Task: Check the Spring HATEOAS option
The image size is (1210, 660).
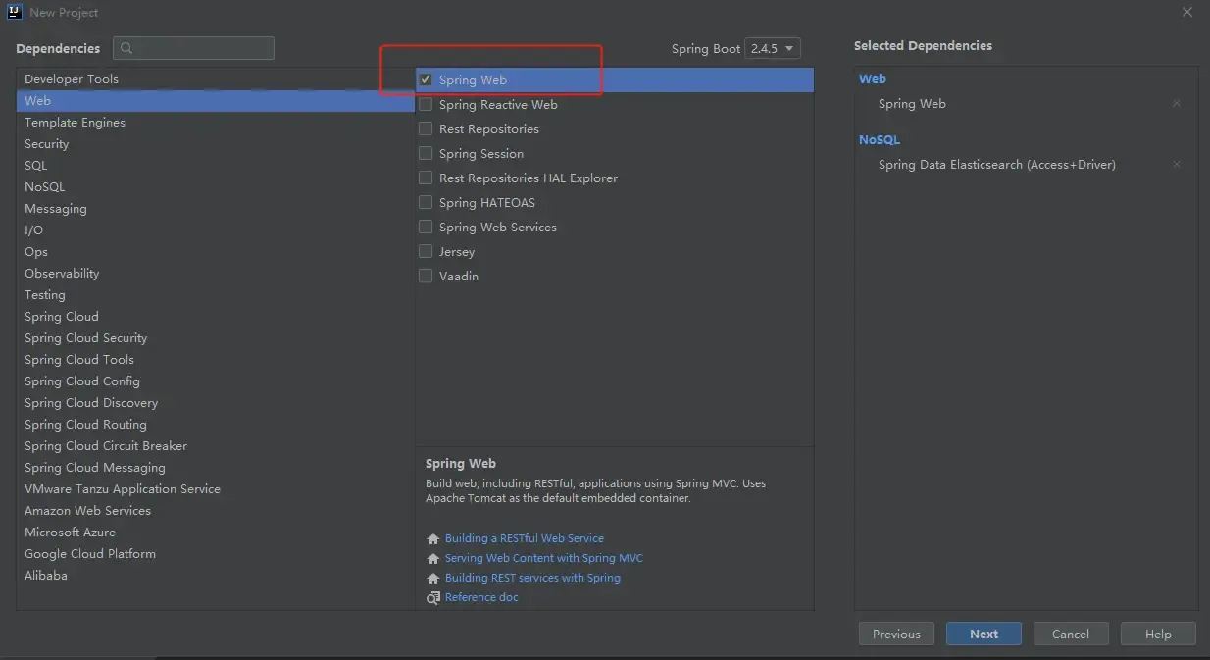Action: pyautogui.click(x=426, y=203)
